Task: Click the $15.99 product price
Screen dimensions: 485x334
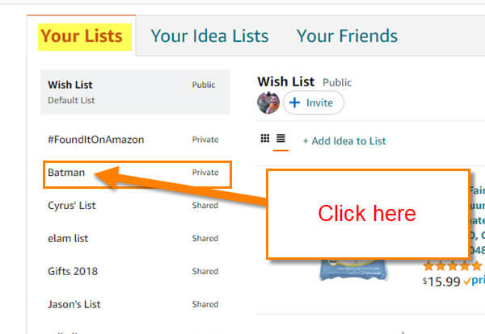Action: tap(441, 282)
